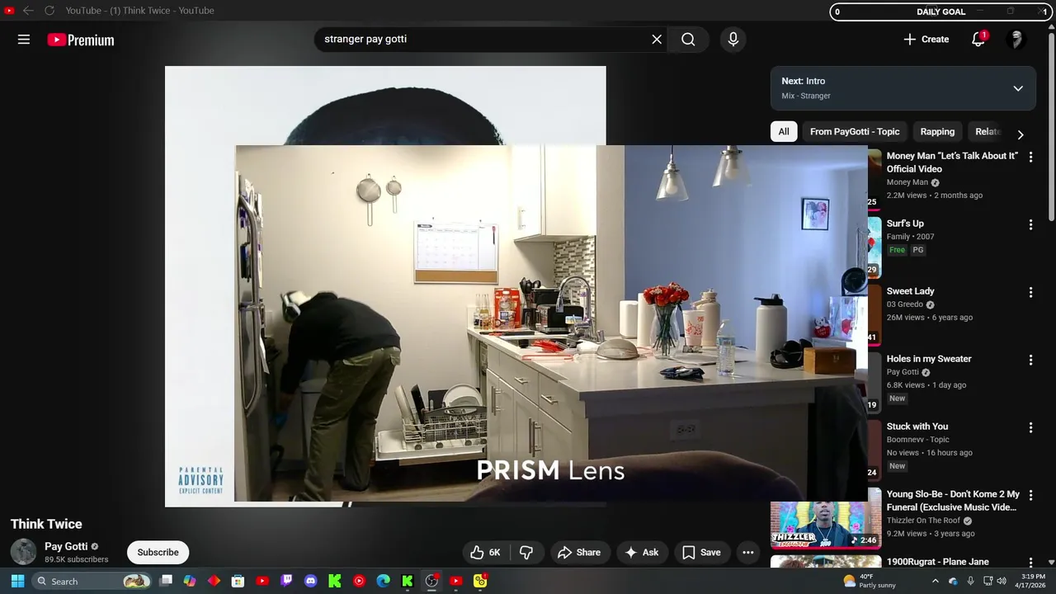Go back with the window back arrow
The height and width of the screenshot is (594, 1056).
28,11
